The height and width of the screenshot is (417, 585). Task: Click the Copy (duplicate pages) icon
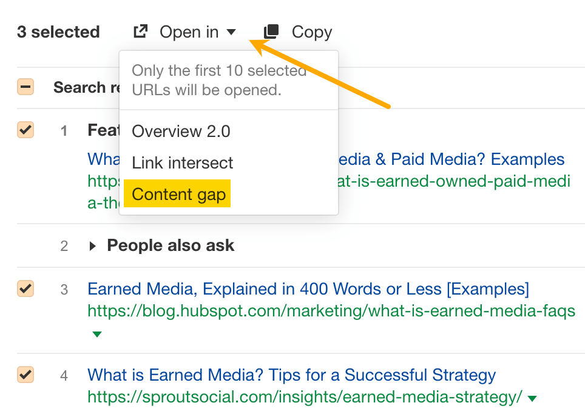point(270,31)
